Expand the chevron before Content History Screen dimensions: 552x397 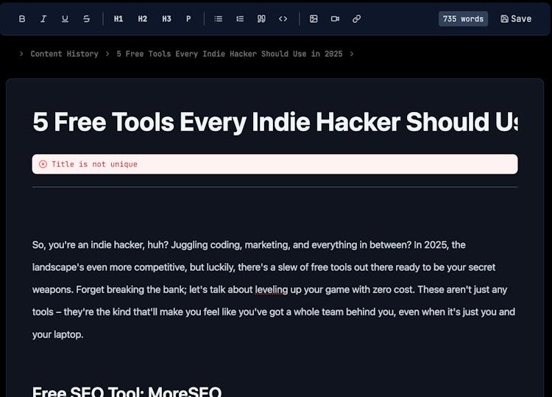[x=21, y=54]
